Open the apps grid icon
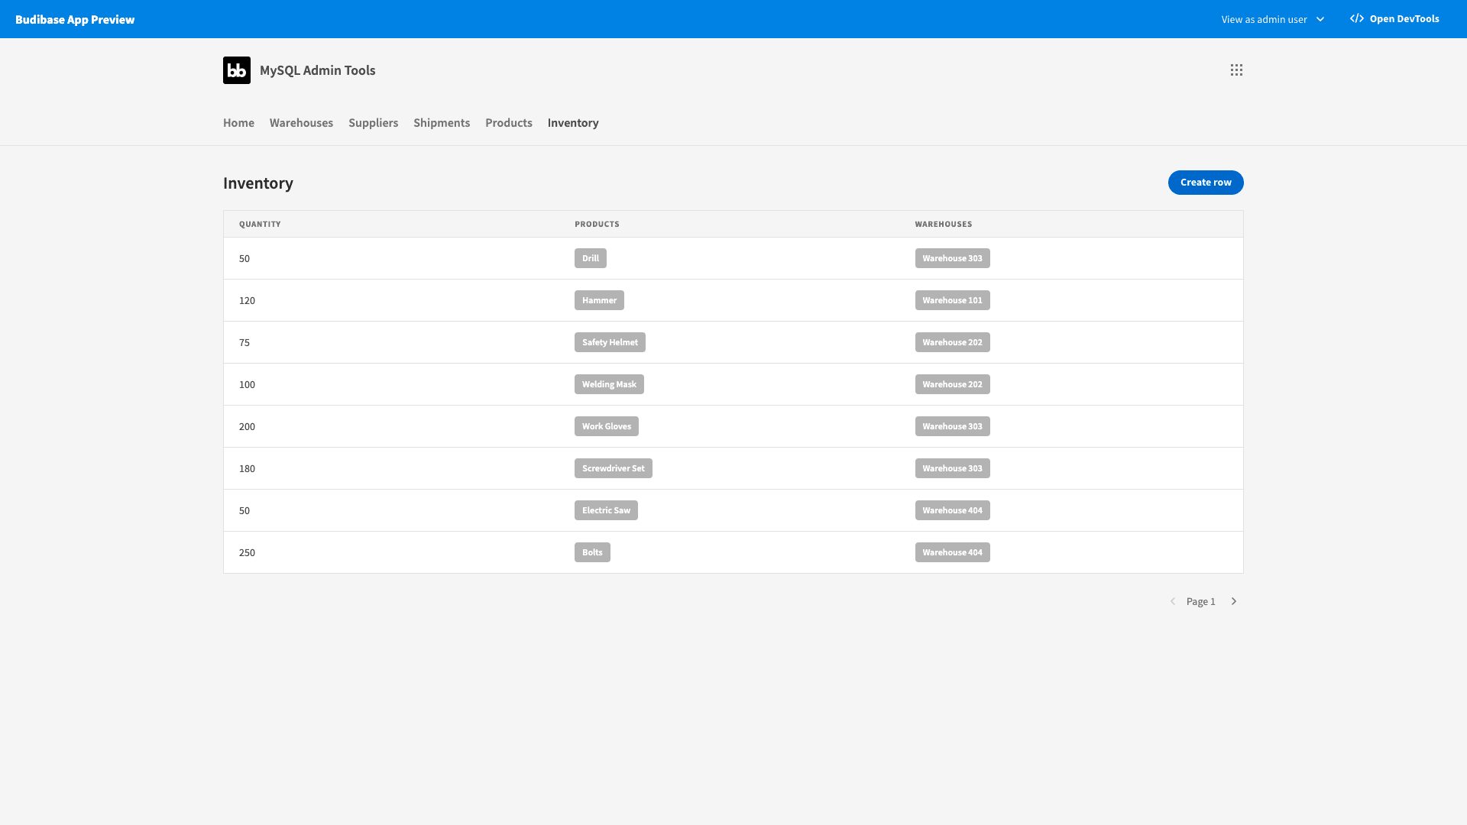 [x=1236, y=70]
